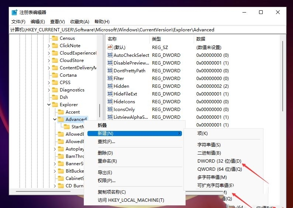This screenshot has height=208, width=293.
Task: Open the 编辑(E) menu
Action: tap(38, 22)
